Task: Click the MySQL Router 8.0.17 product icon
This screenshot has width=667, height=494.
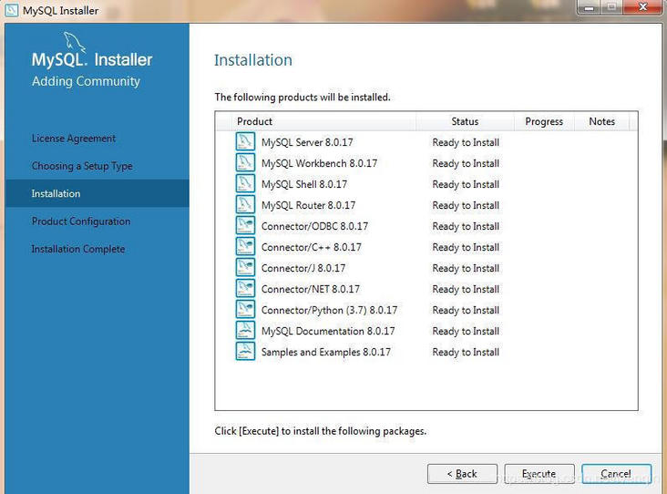Action: [x=245, y=204]
